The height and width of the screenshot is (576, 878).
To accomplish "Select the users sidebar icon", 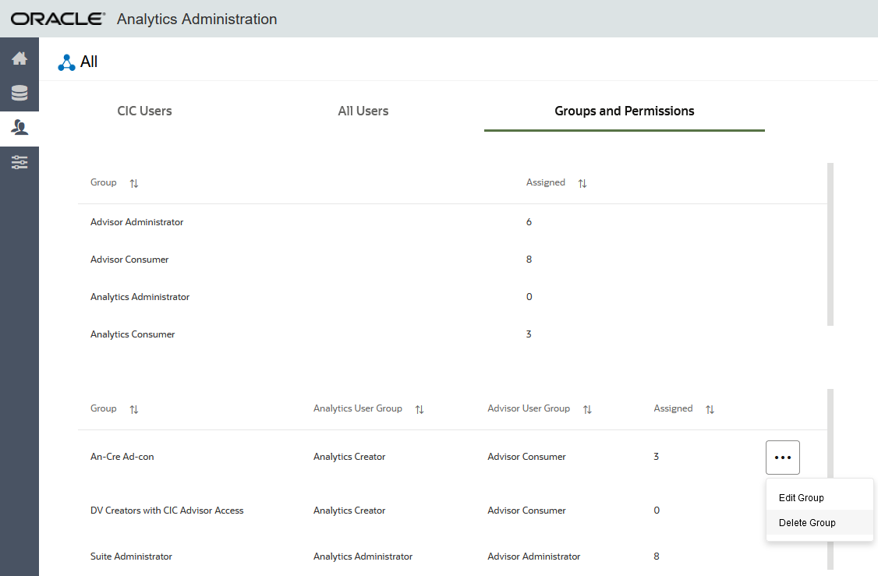I will pyautogui.click(x=19, y=128).
